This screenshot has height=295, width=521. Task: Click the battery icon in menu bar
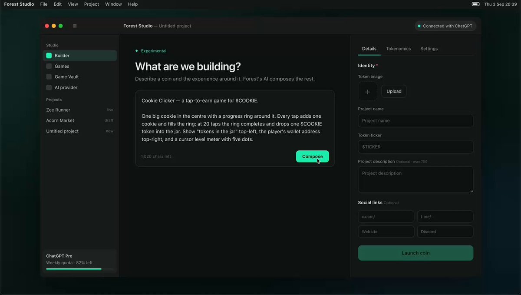pyautogui.click(x=476, y=4)
